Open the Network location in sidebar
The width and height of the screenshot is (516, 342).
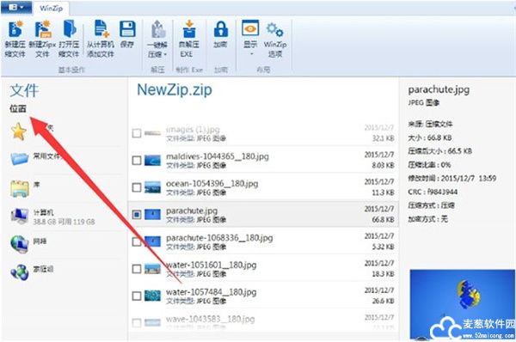point(28,244)
